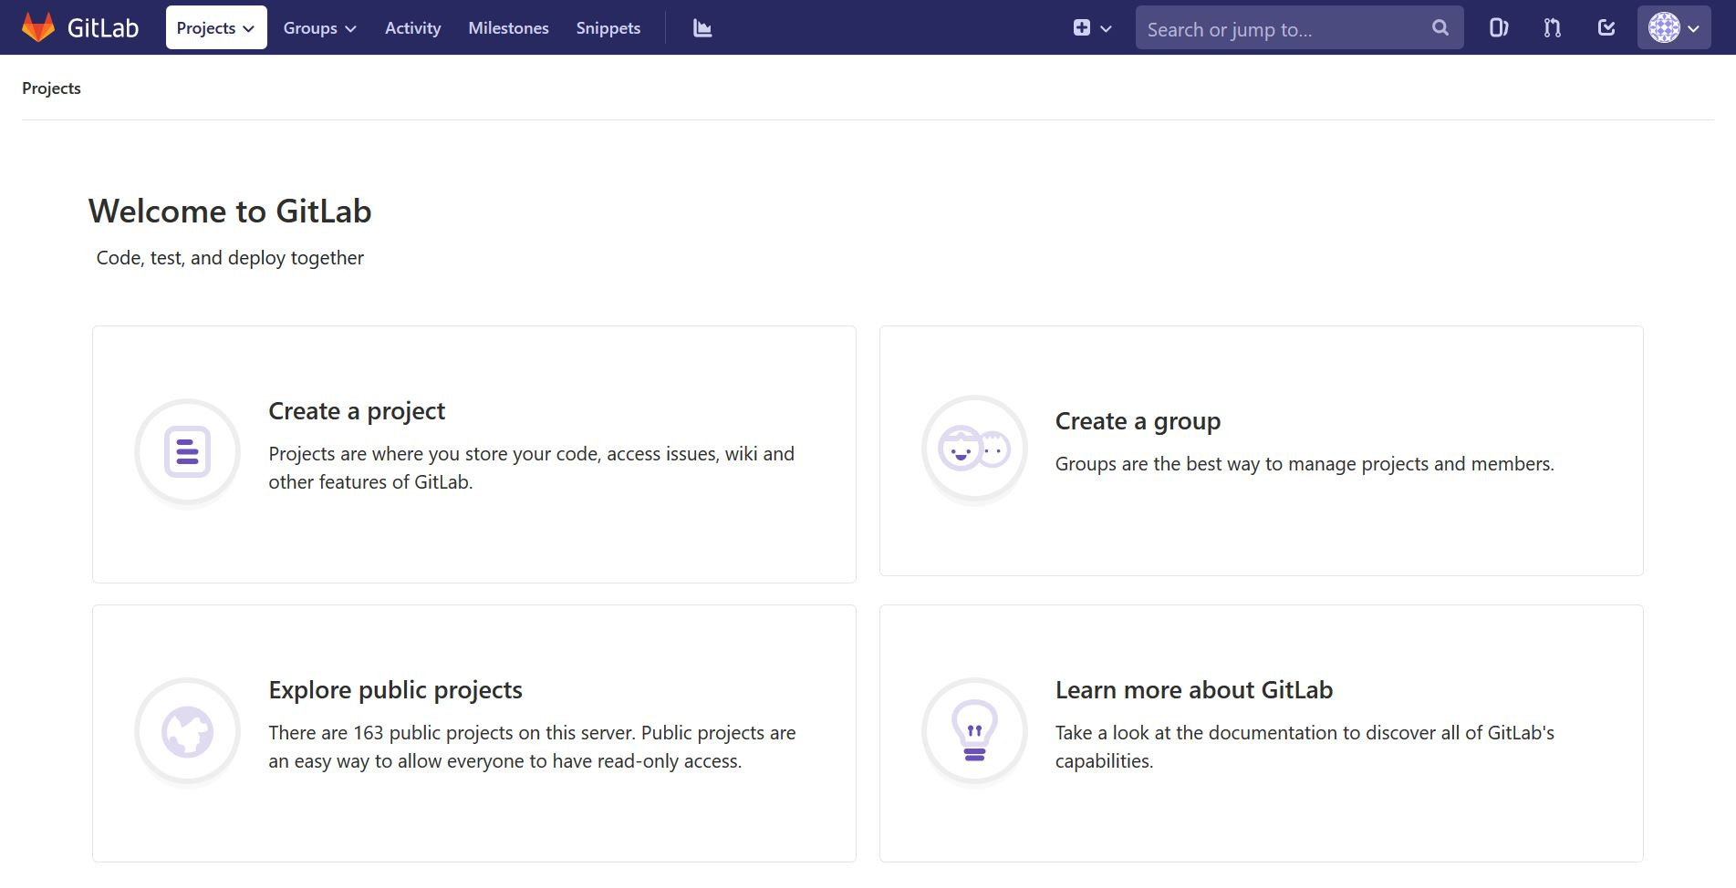Open merge requests icon in the navbar
Screen dimensions: 1736x888
tap(1552, 28)
